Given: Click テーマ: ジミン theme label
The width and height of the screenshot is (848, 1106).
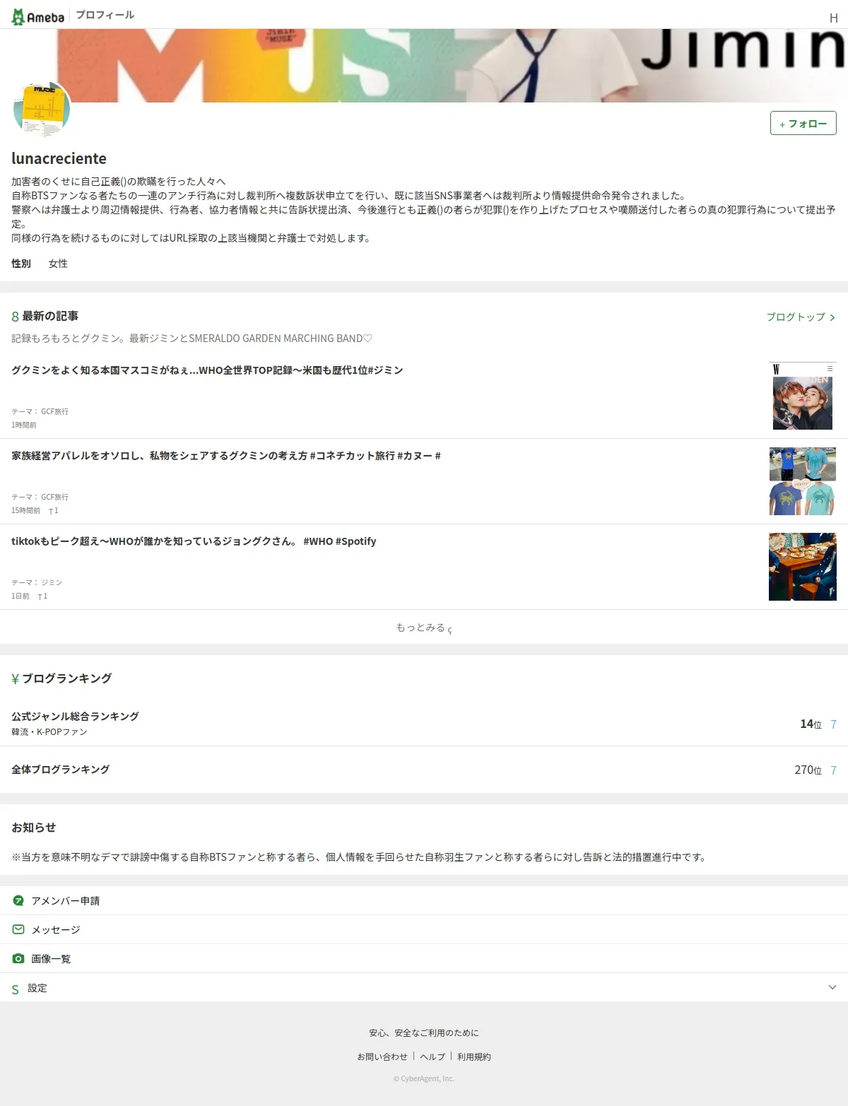Looking at the screenshot, I should pyautogui.click(x=37, y=582).
